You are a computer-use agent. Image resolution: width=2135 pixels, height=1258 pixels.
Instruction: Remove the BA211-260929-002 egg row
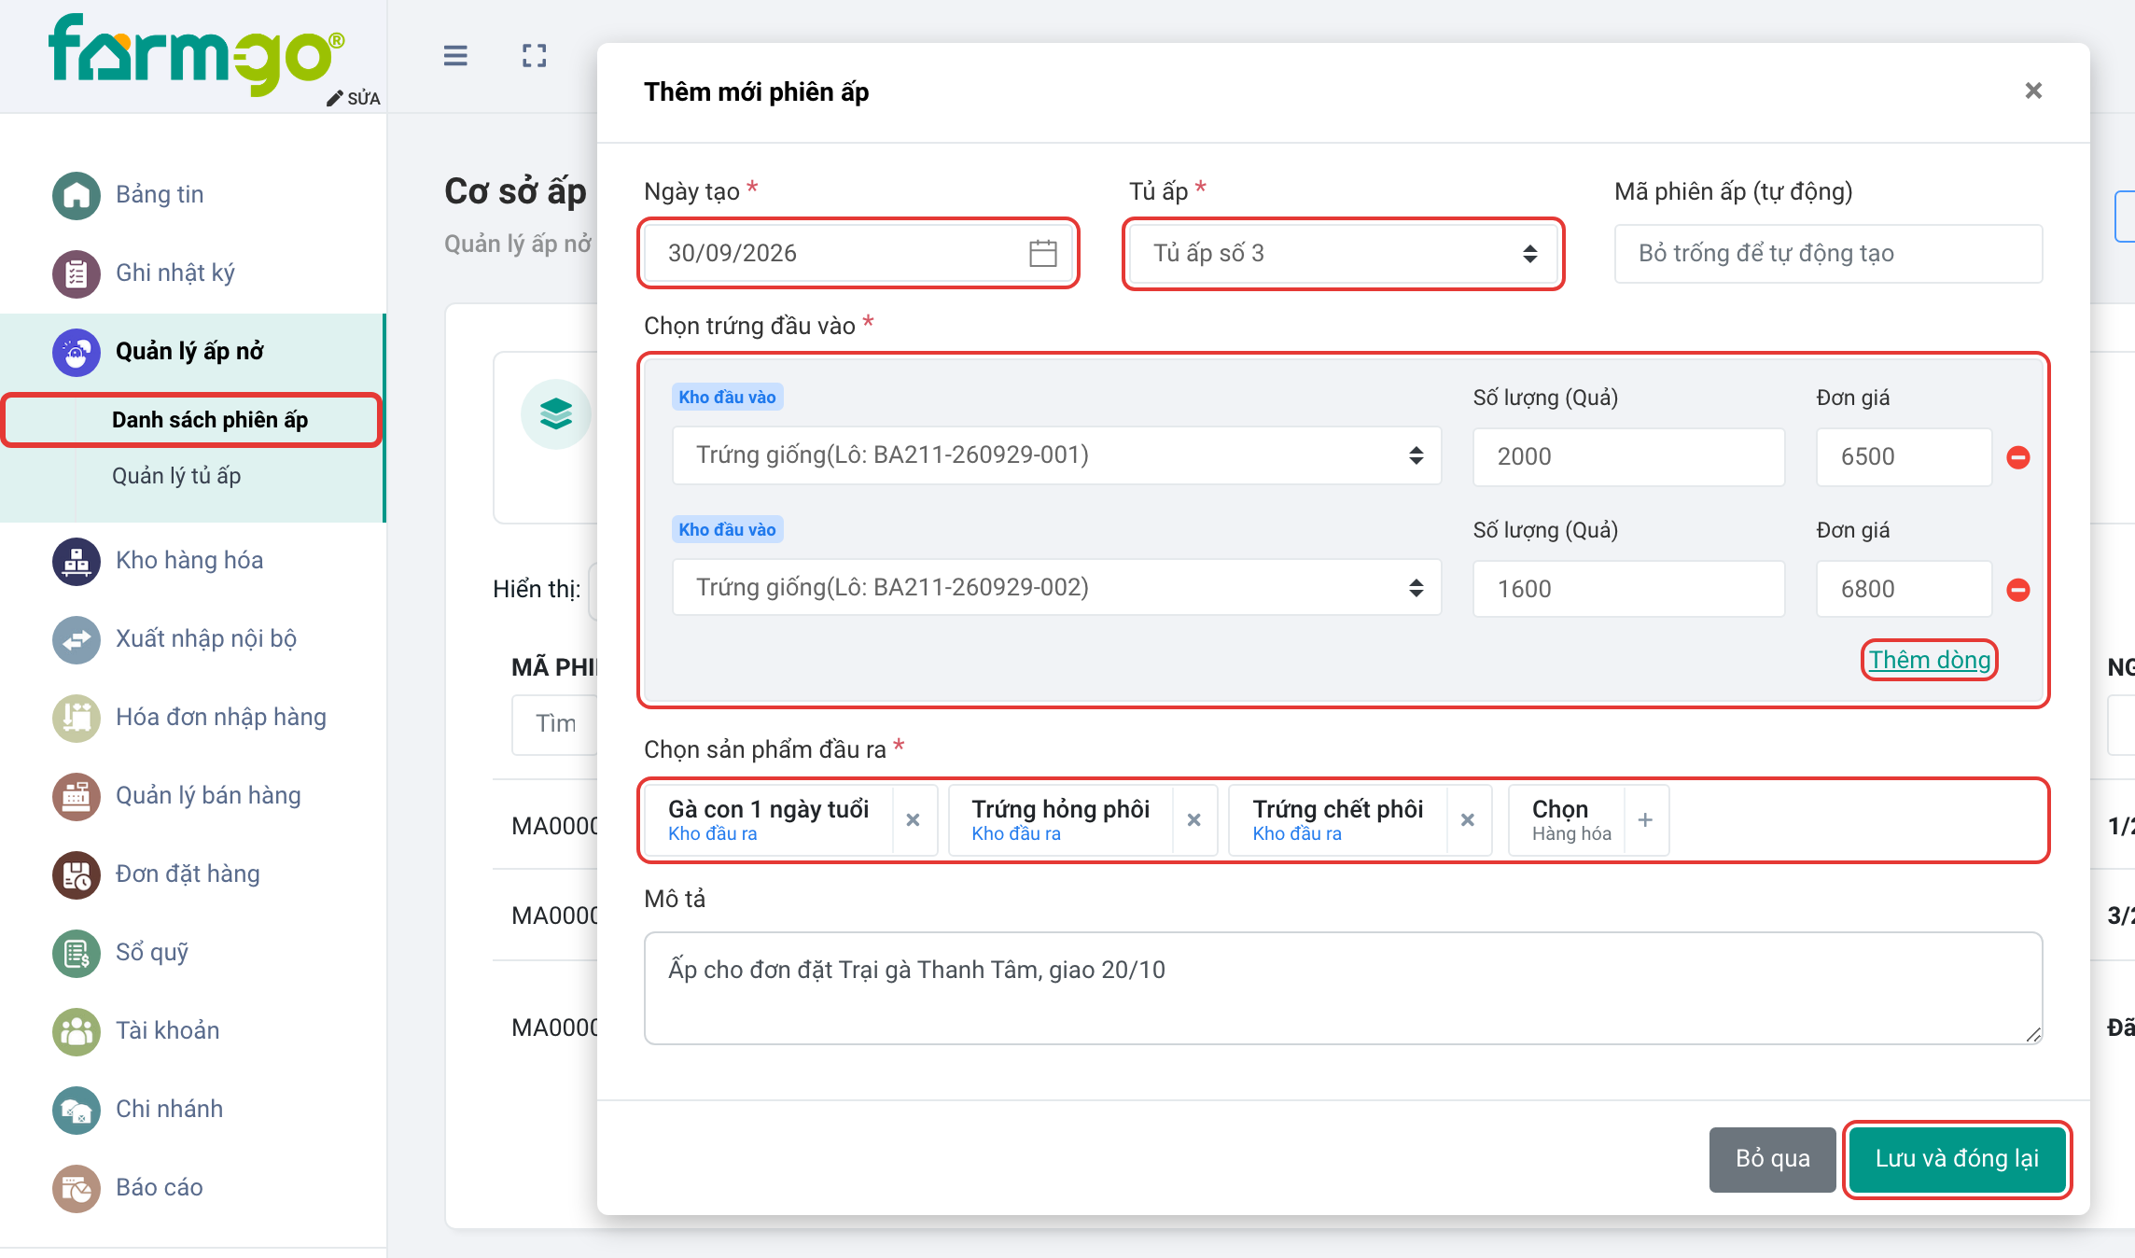pos(2018,590)
